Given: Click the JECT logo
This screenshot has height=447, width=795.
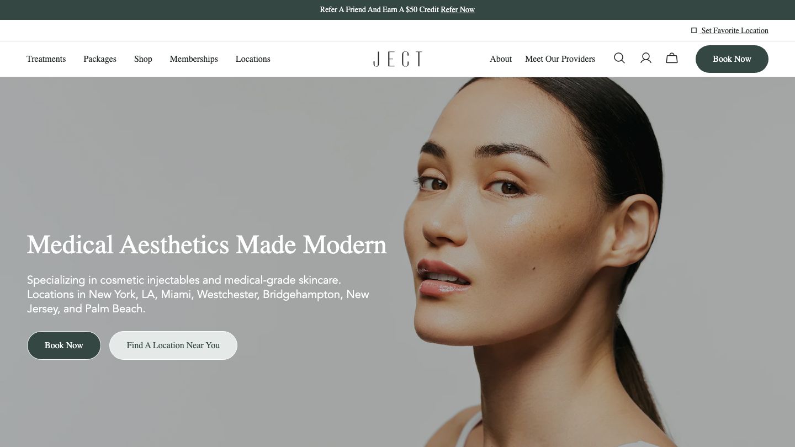Looking at the screenshot, I should (397, 59).
